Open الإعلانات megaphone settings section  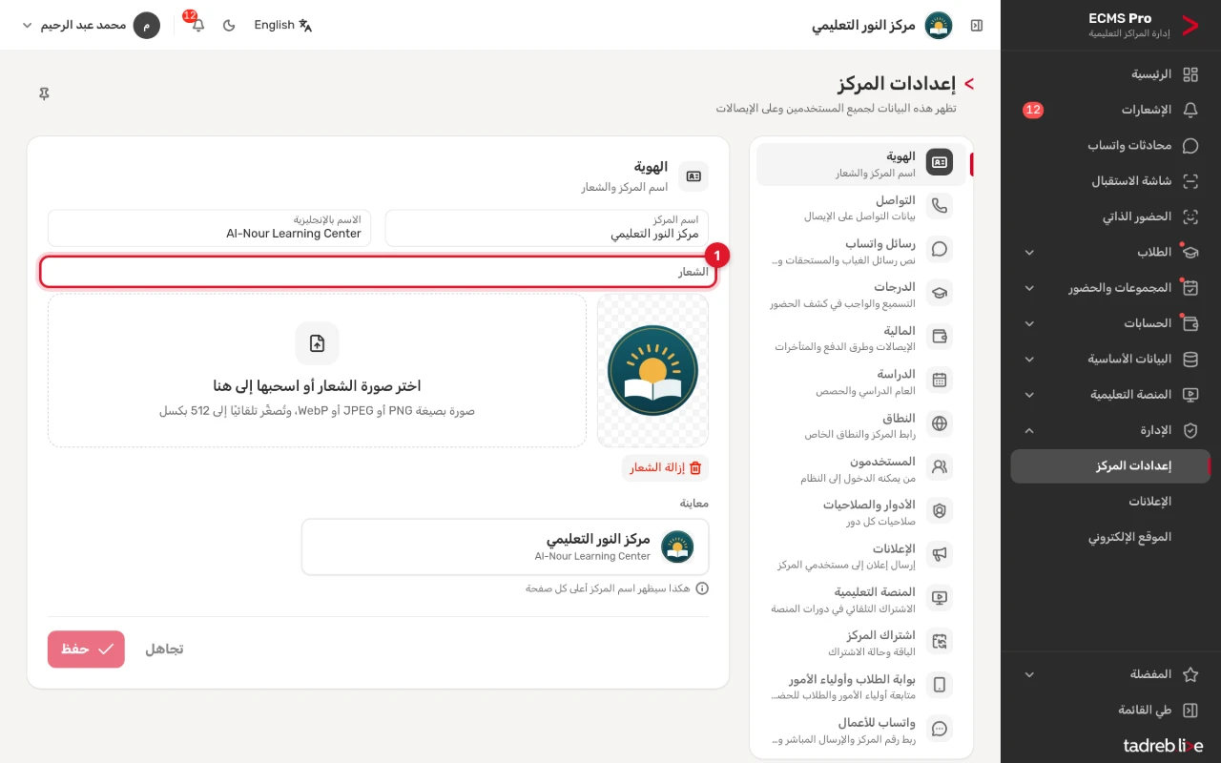click(x=861, y=556)
